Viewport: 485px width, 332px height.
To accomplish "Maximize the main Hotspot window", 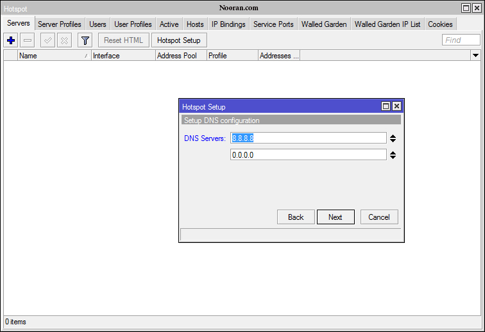I will tap(466, 8).
